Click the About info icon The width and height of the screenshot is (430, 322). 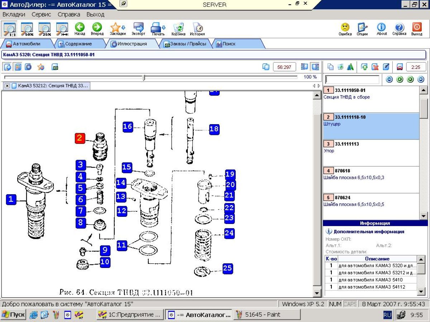click(382, 29)
